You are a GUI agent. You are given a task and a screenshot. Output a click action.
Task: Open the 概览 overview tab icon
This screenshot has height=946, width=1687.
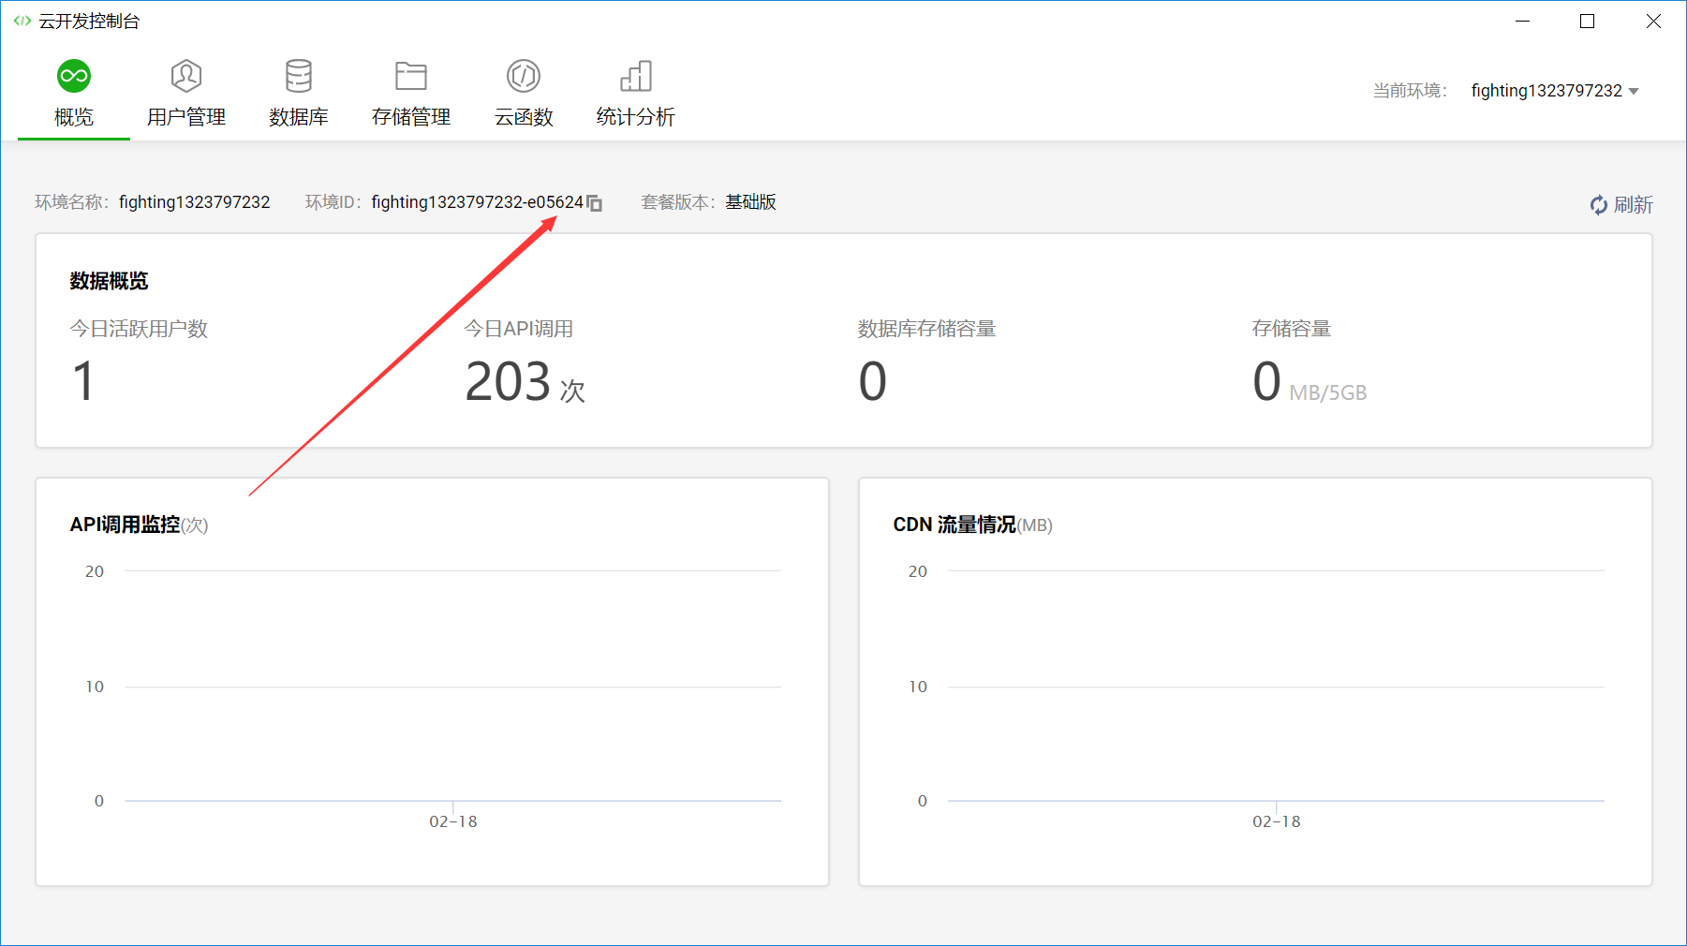[x=74, y=76]
